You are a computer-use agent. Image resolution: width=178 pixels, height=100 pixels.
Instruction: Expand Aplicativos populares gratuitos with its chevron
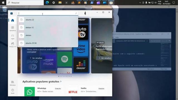coord(61,81)
